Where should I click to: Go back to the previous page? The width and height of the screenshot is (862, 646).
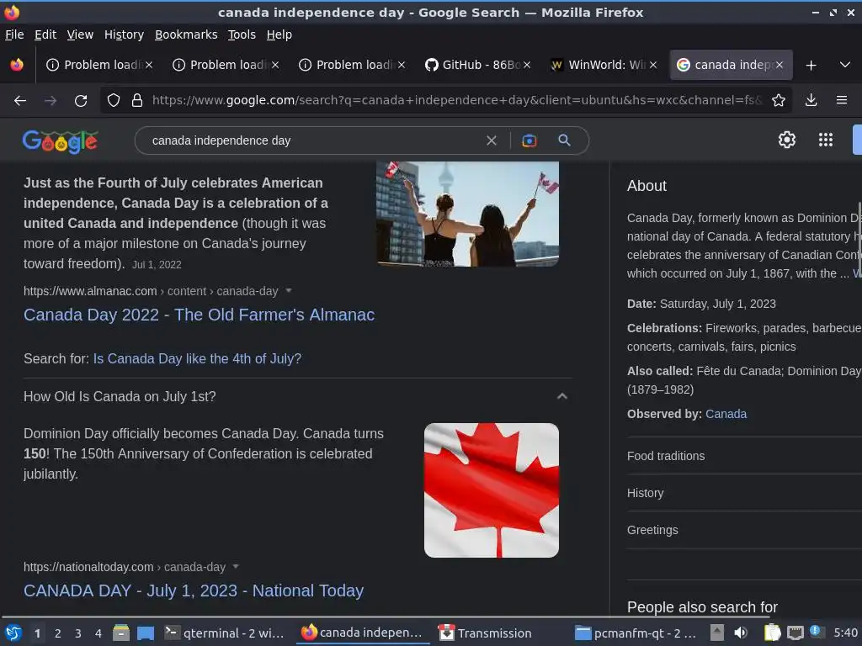20,101
